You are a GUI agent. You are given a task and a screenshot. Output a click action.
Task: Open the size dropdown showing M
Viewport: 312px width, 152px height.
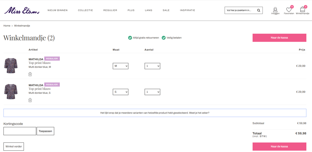[x=120, y=66]
